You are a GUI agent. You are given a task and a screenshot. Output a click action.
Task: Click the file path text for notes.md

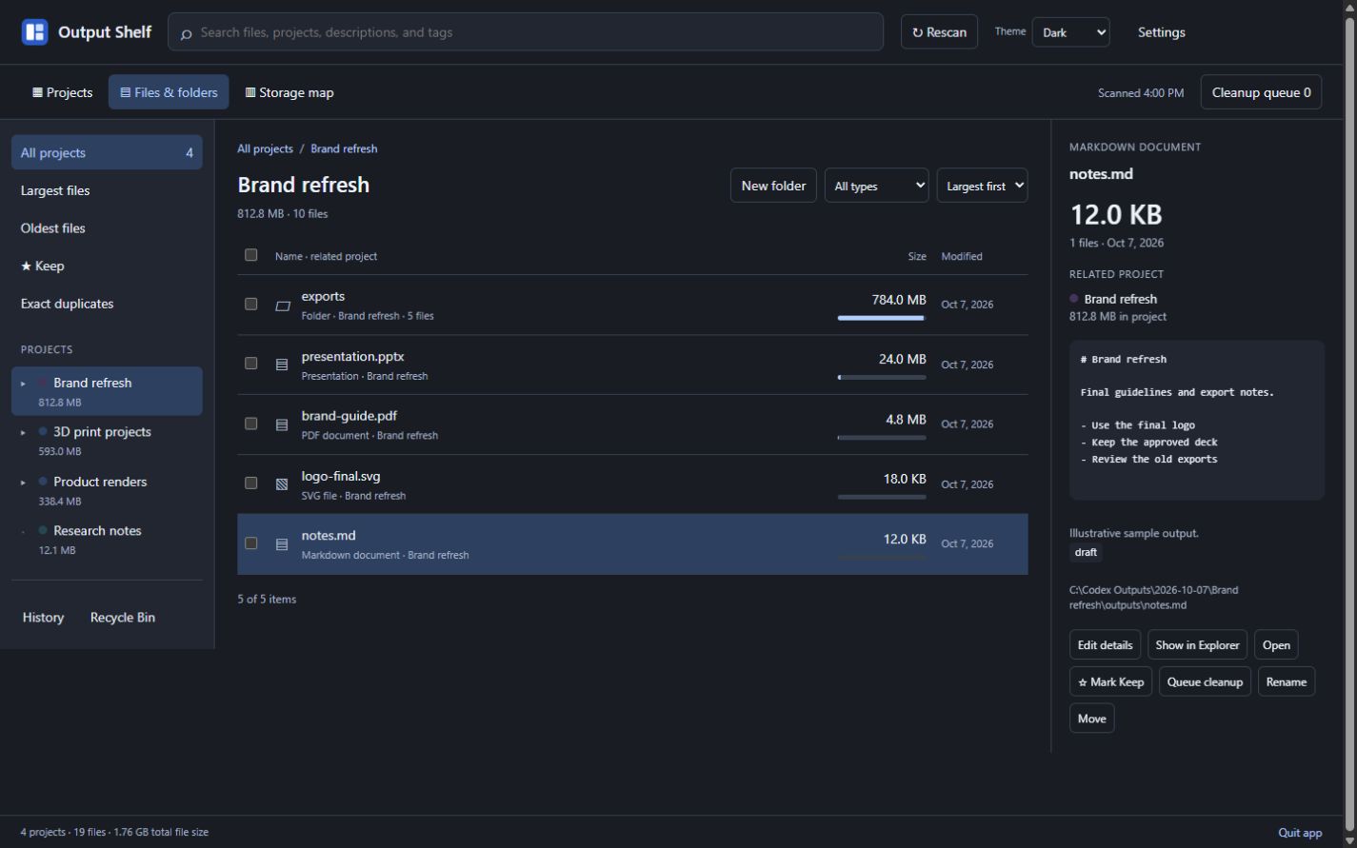[x=1153, y=598]
